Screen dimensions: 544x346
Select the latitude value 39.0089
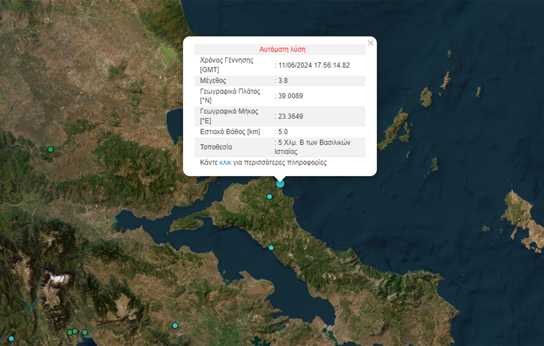[290, 96]
